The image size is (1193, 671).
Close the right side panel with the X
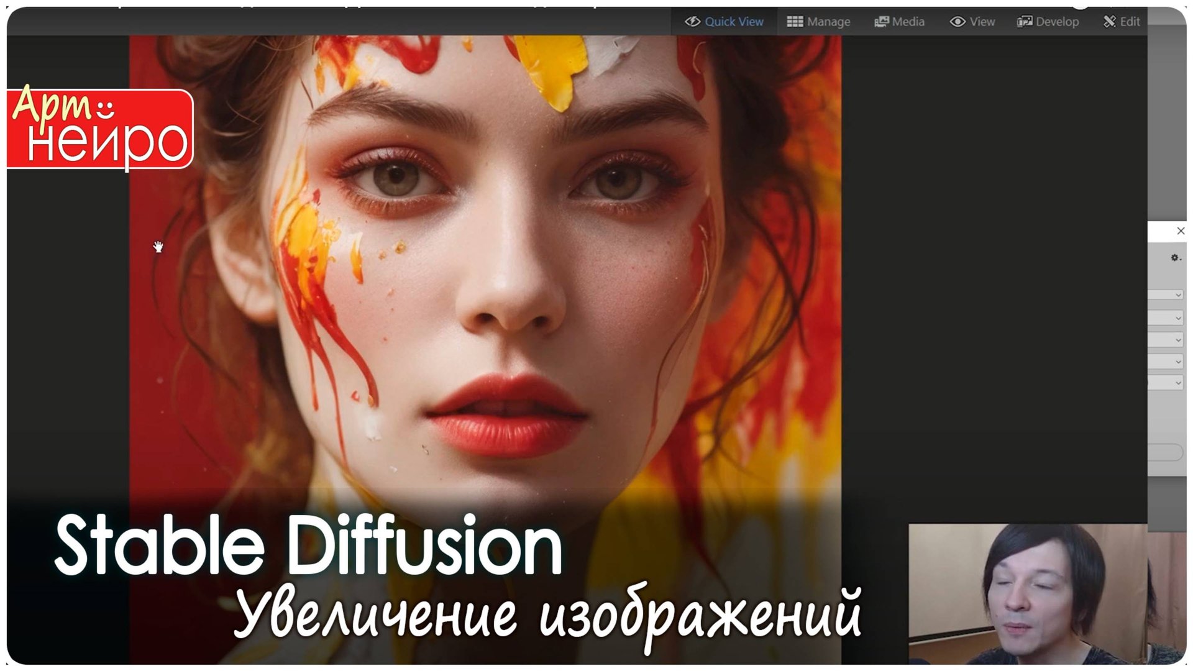pyautogui.click(x=1181, y=231)
